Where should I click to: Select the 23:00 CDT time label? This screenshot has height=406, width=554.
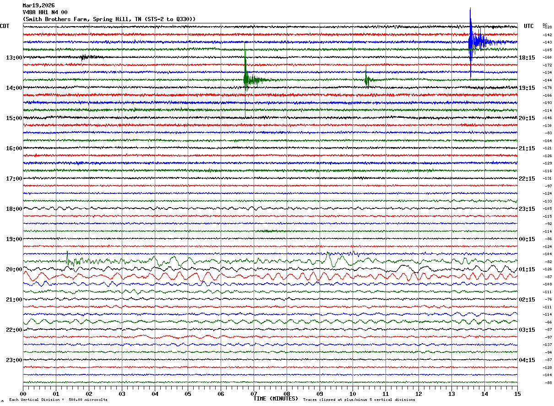pyautogui.click(x=14, y=360)
